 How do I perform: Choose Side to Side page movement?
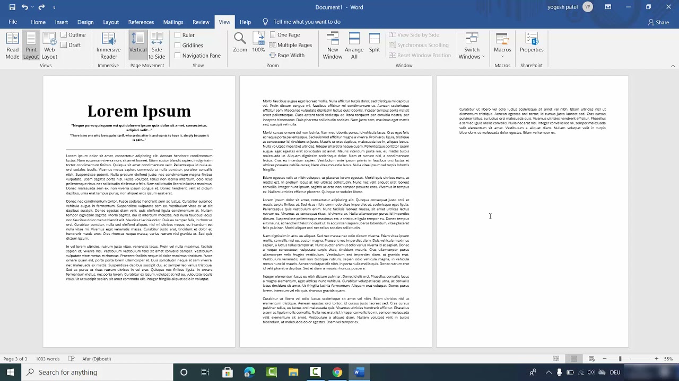click(156, 46)
